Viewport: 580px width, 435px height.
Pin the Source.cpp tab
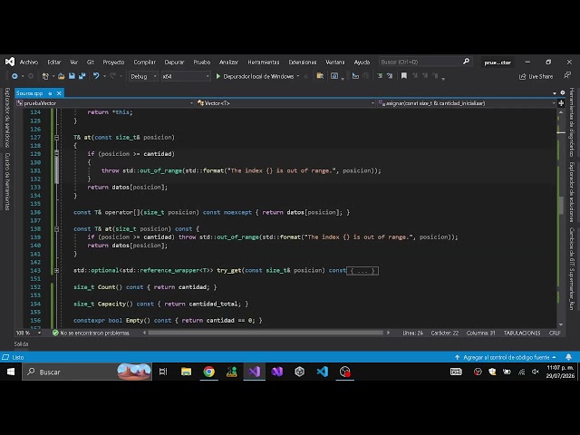[50, 93]
